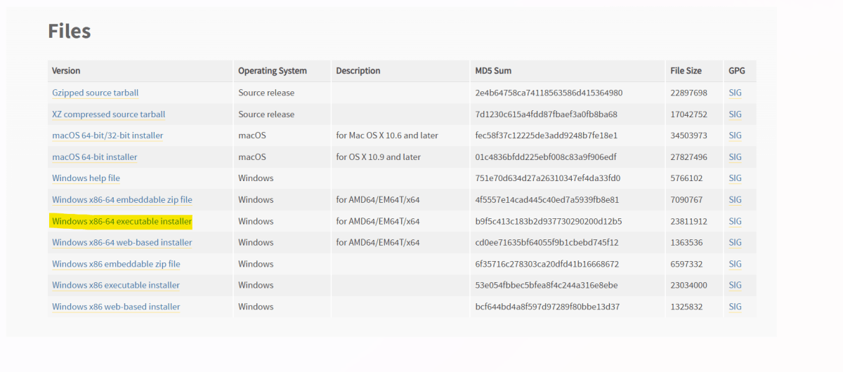Open Windows x86-64 web-based installer link

tap(122, 243)
